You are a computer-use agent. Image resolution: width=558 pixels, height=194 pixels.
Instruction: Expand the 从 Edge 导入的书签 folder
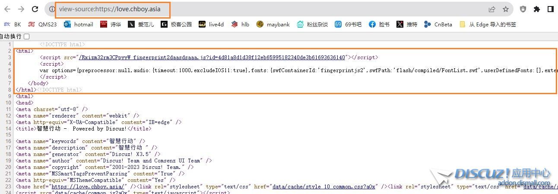click(488, 25)
